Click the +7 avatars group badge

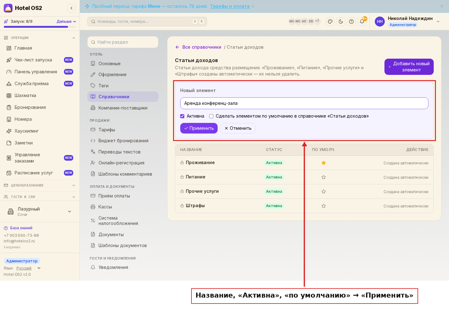pos(317,21)
